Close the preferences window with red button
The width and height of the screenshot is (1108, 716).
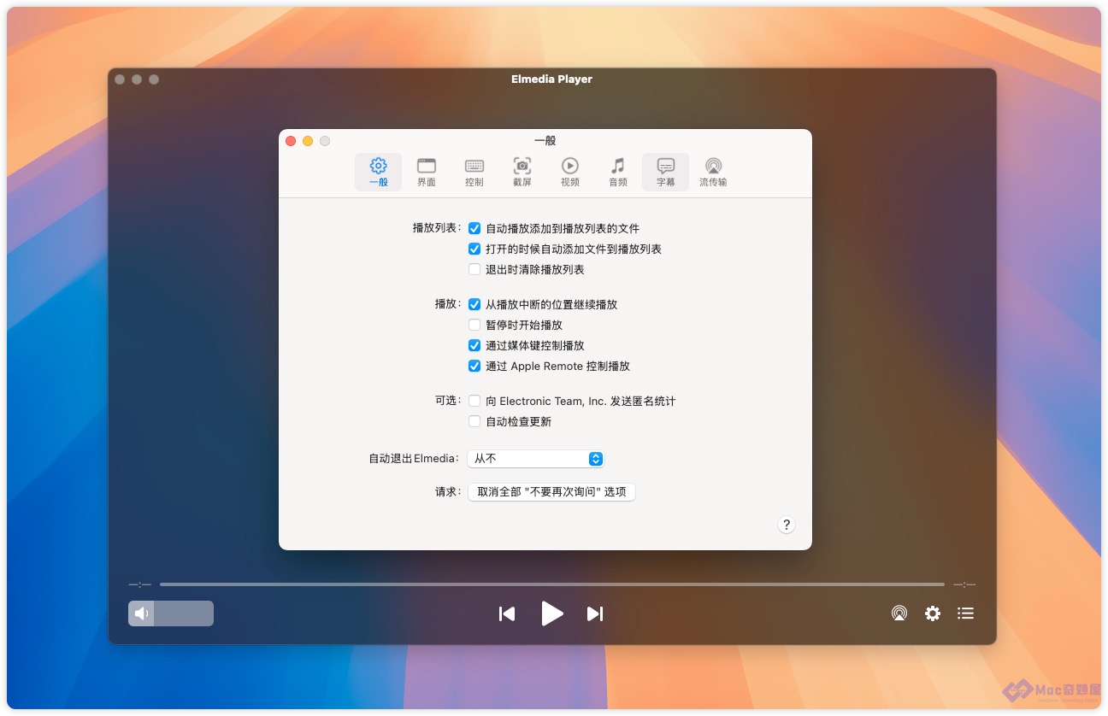pos(291,141)
